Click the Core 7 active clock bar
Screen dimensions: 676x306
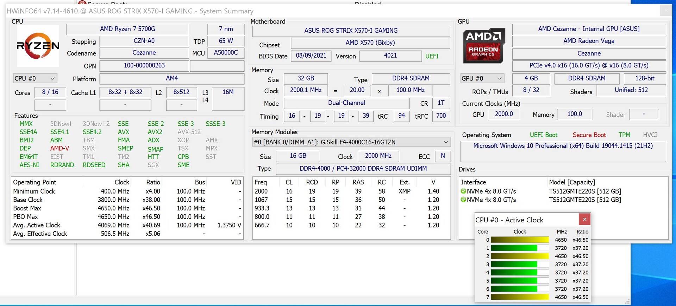click(520, 297)
